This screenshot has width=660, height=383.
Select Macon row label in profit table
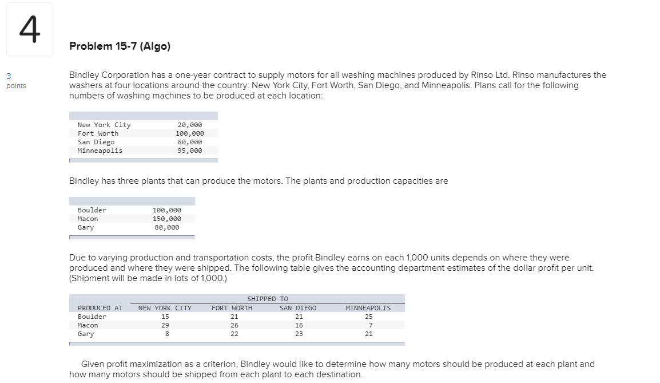pos(88,325)
